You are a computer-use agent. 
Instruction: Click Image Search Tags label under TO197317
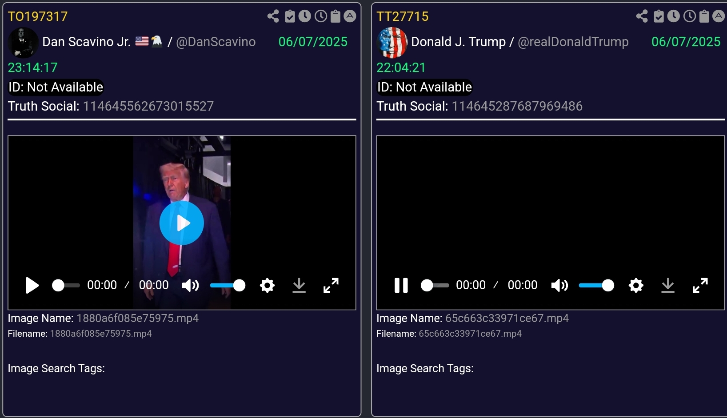[56, 369]
